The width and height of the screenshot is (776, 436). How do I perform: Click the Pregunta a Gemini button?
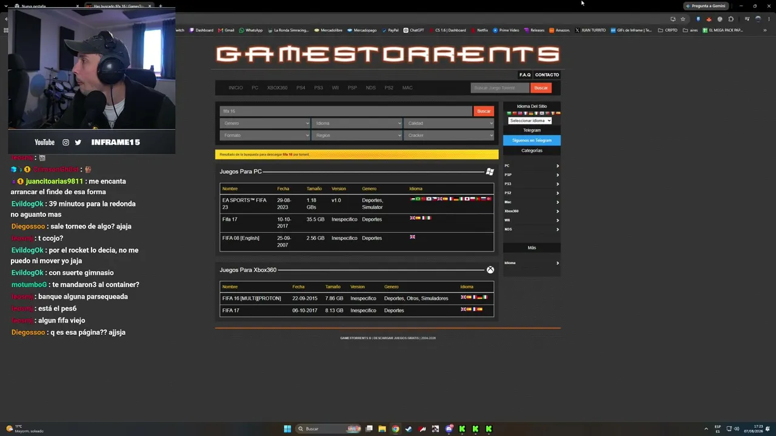[x=705, y=6]
